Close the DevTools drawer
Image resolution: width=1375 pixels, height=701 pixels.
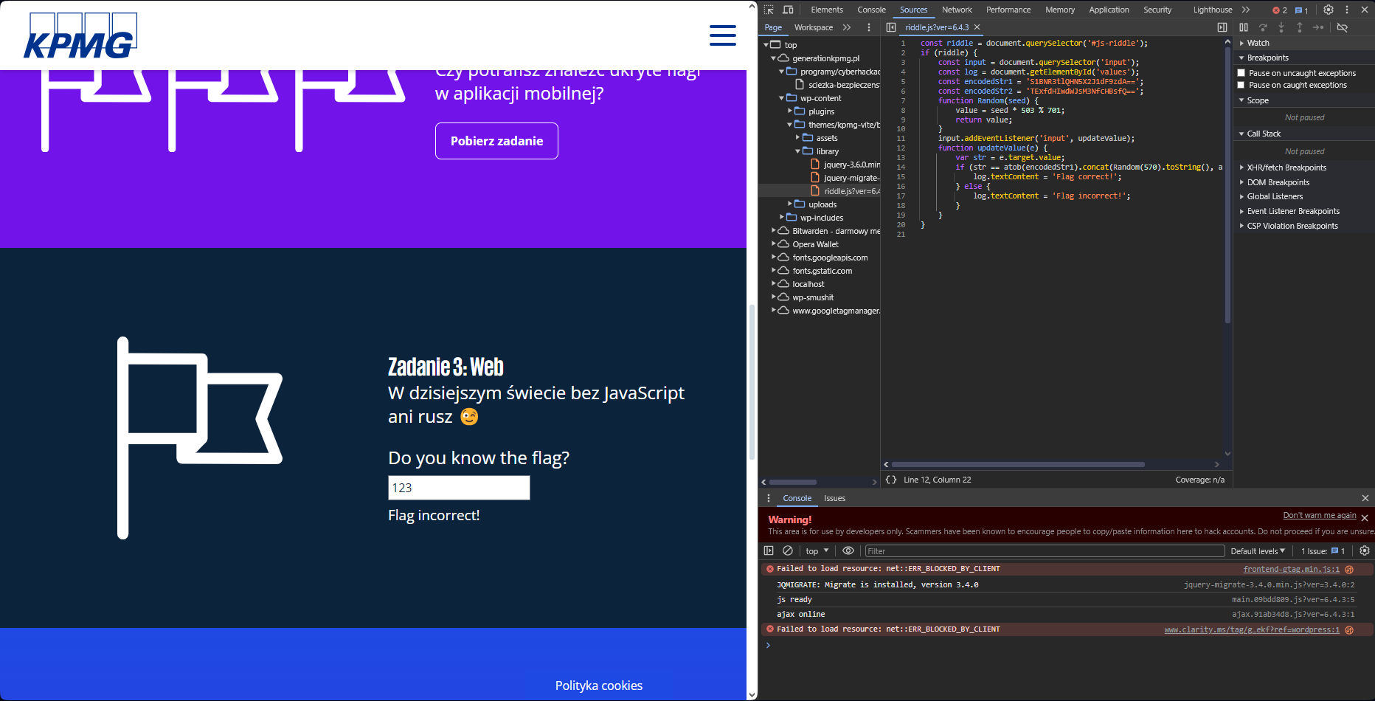pos(1365,498)
